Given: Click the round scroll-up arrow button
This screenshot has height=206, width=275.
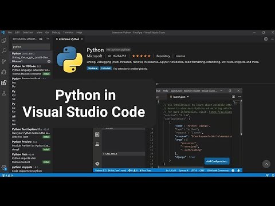Looking at the screenshot, I should pos(266,164).
